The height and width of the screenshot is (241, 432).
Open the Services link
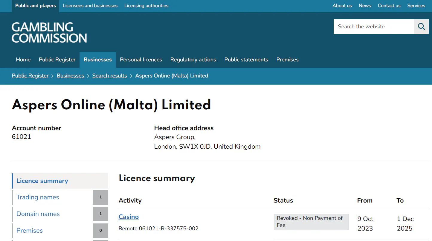pyautogui.click(x=416, y=6)
